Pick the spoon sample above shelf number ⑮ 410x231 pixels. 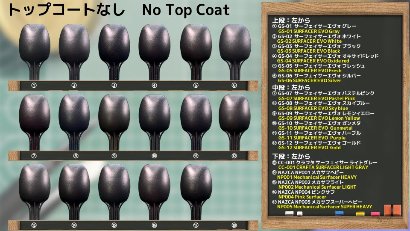coord(114,192)
